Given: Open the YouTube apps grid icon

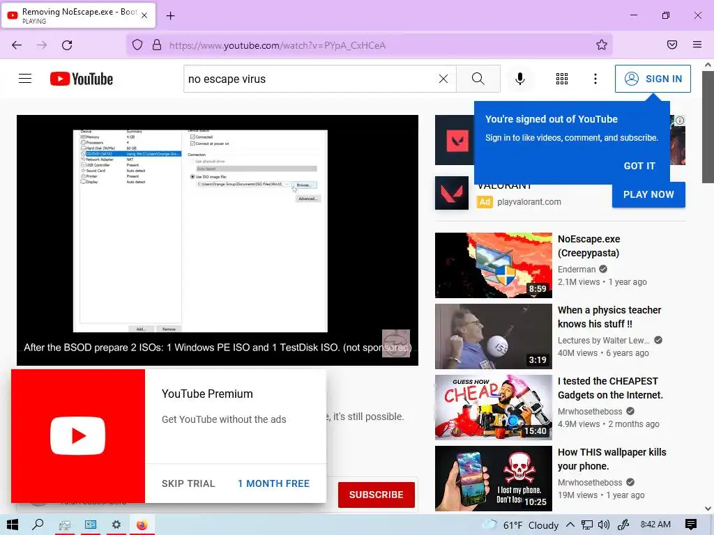Looking at the screenshot, I should [562, 79].
